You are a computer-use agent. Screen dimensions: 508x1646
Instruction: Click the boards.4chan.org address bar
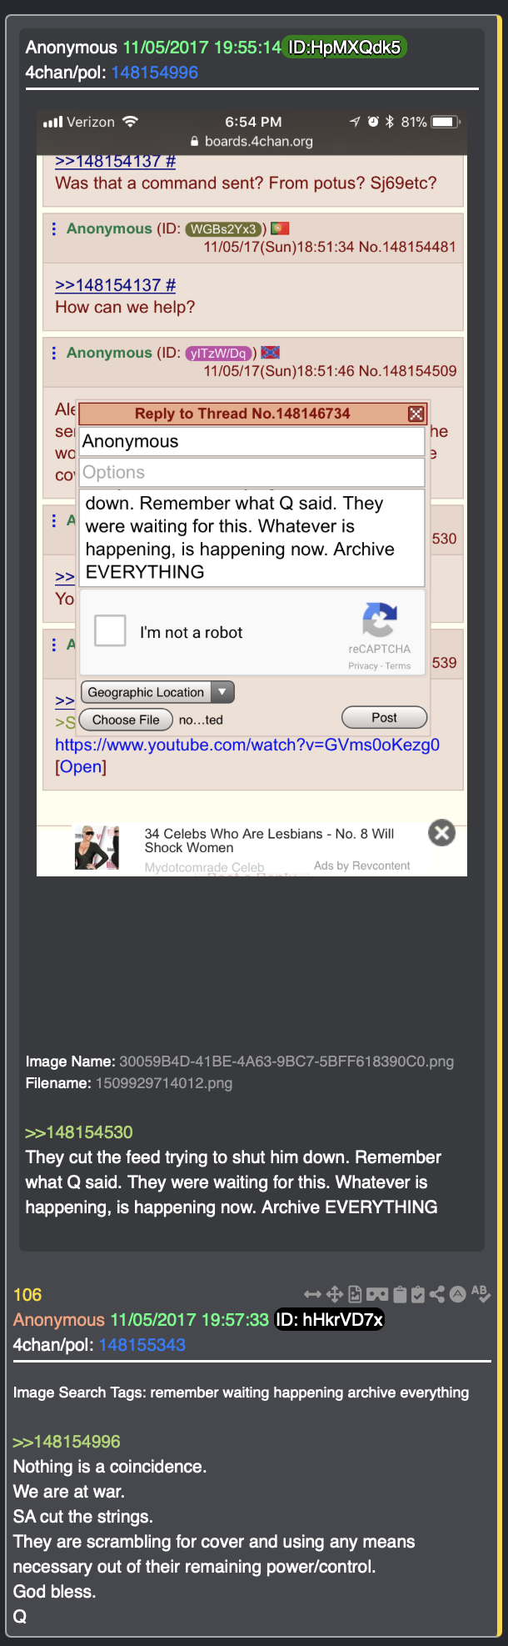click(252, 142)
